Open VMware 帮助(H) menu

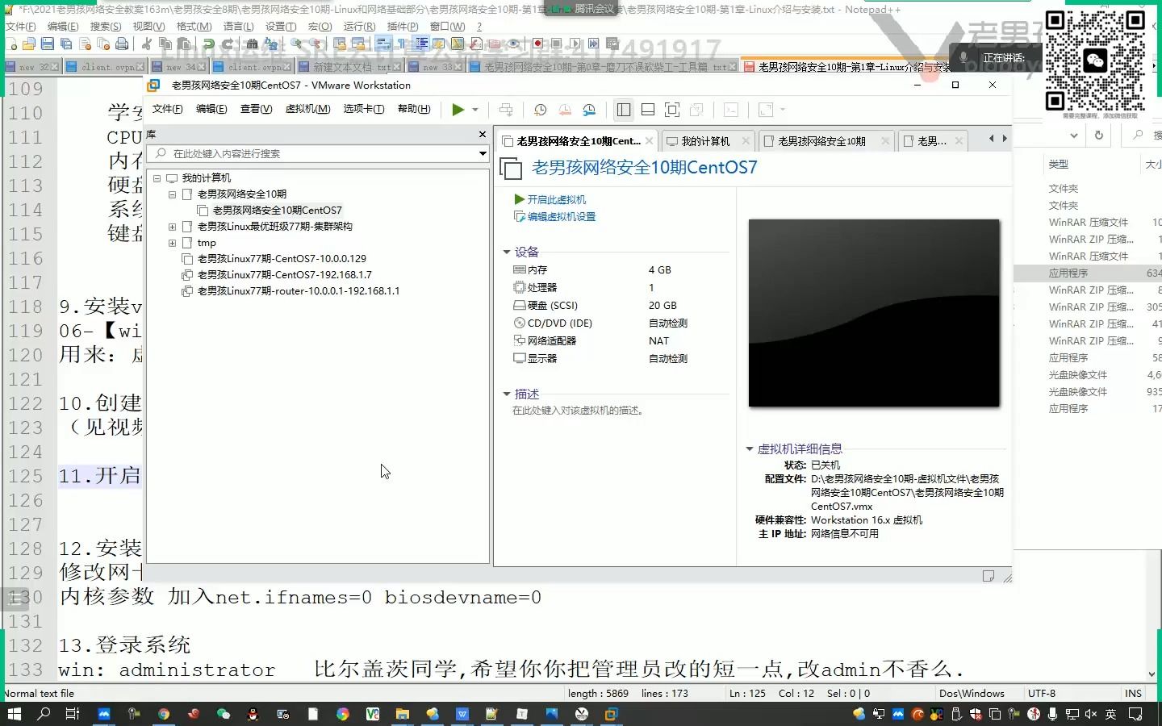(414, 109)
